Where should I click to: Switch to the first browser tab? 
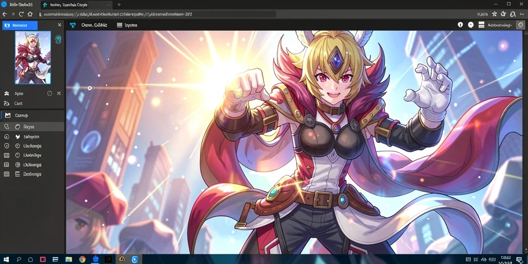pyautogui.click(x=19, y=5)
